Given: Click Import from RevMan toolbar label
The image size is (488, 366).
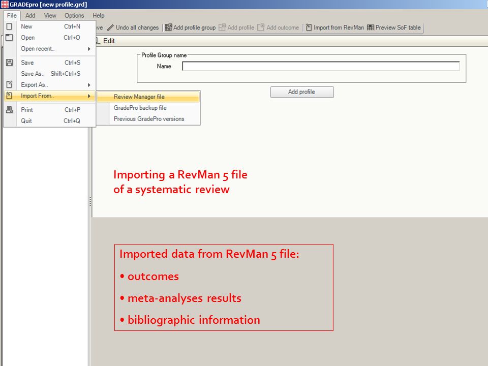Looking at the screenshot, I should point(339,27).
